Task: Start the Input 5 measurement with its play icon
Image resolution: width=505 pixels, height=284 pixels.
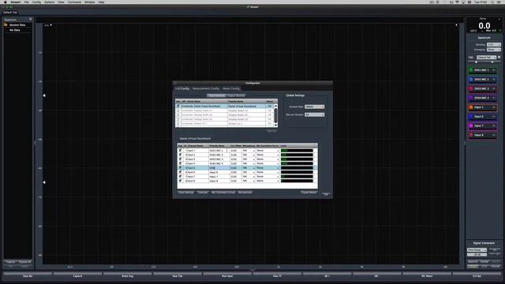Action: (494, 107)
